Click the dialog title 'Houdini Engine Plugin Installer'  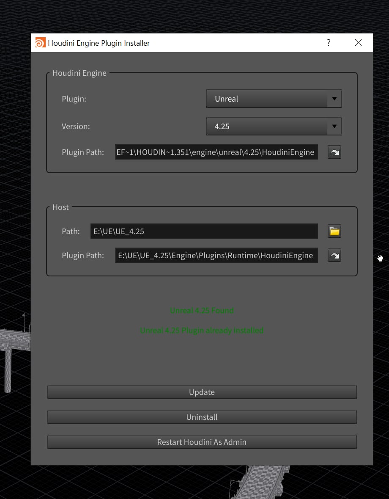point(99,43)
